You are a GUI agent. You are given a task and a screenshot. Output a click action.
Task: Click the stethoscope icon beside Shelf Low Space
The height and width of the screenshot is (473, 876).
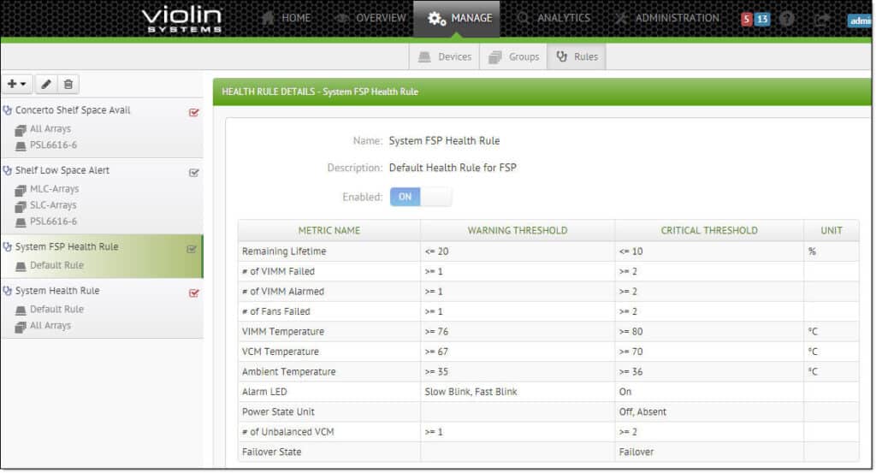click(x=7, y=170)
